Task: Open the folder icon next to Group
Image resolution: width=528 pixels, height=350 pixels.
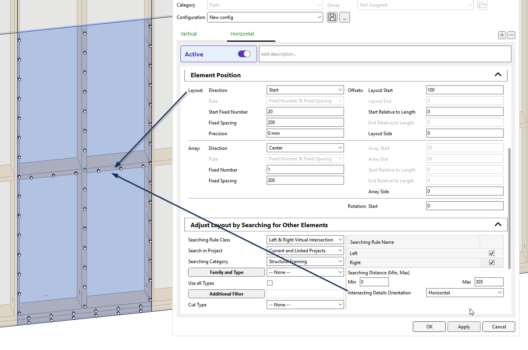Action: (x=482, y=5)
